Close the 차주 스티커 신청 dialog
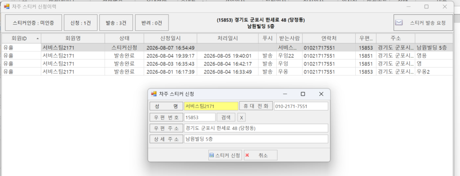 click(x=321, y=94)
